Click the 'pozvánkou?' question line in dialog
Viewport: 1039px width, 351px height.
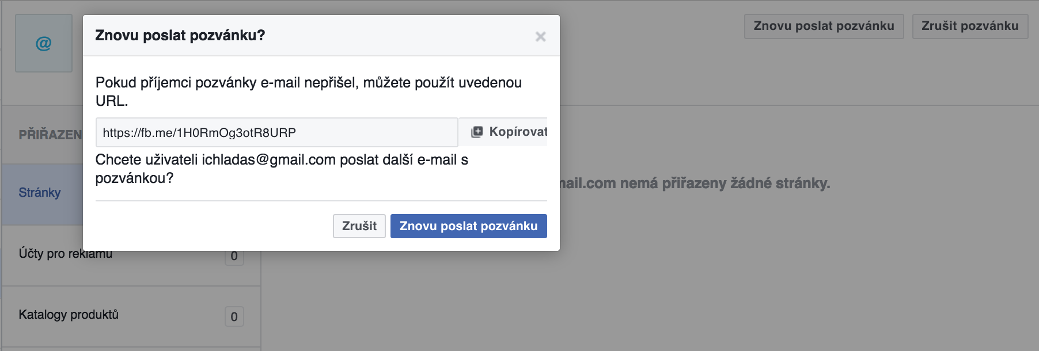coord(134,178)
